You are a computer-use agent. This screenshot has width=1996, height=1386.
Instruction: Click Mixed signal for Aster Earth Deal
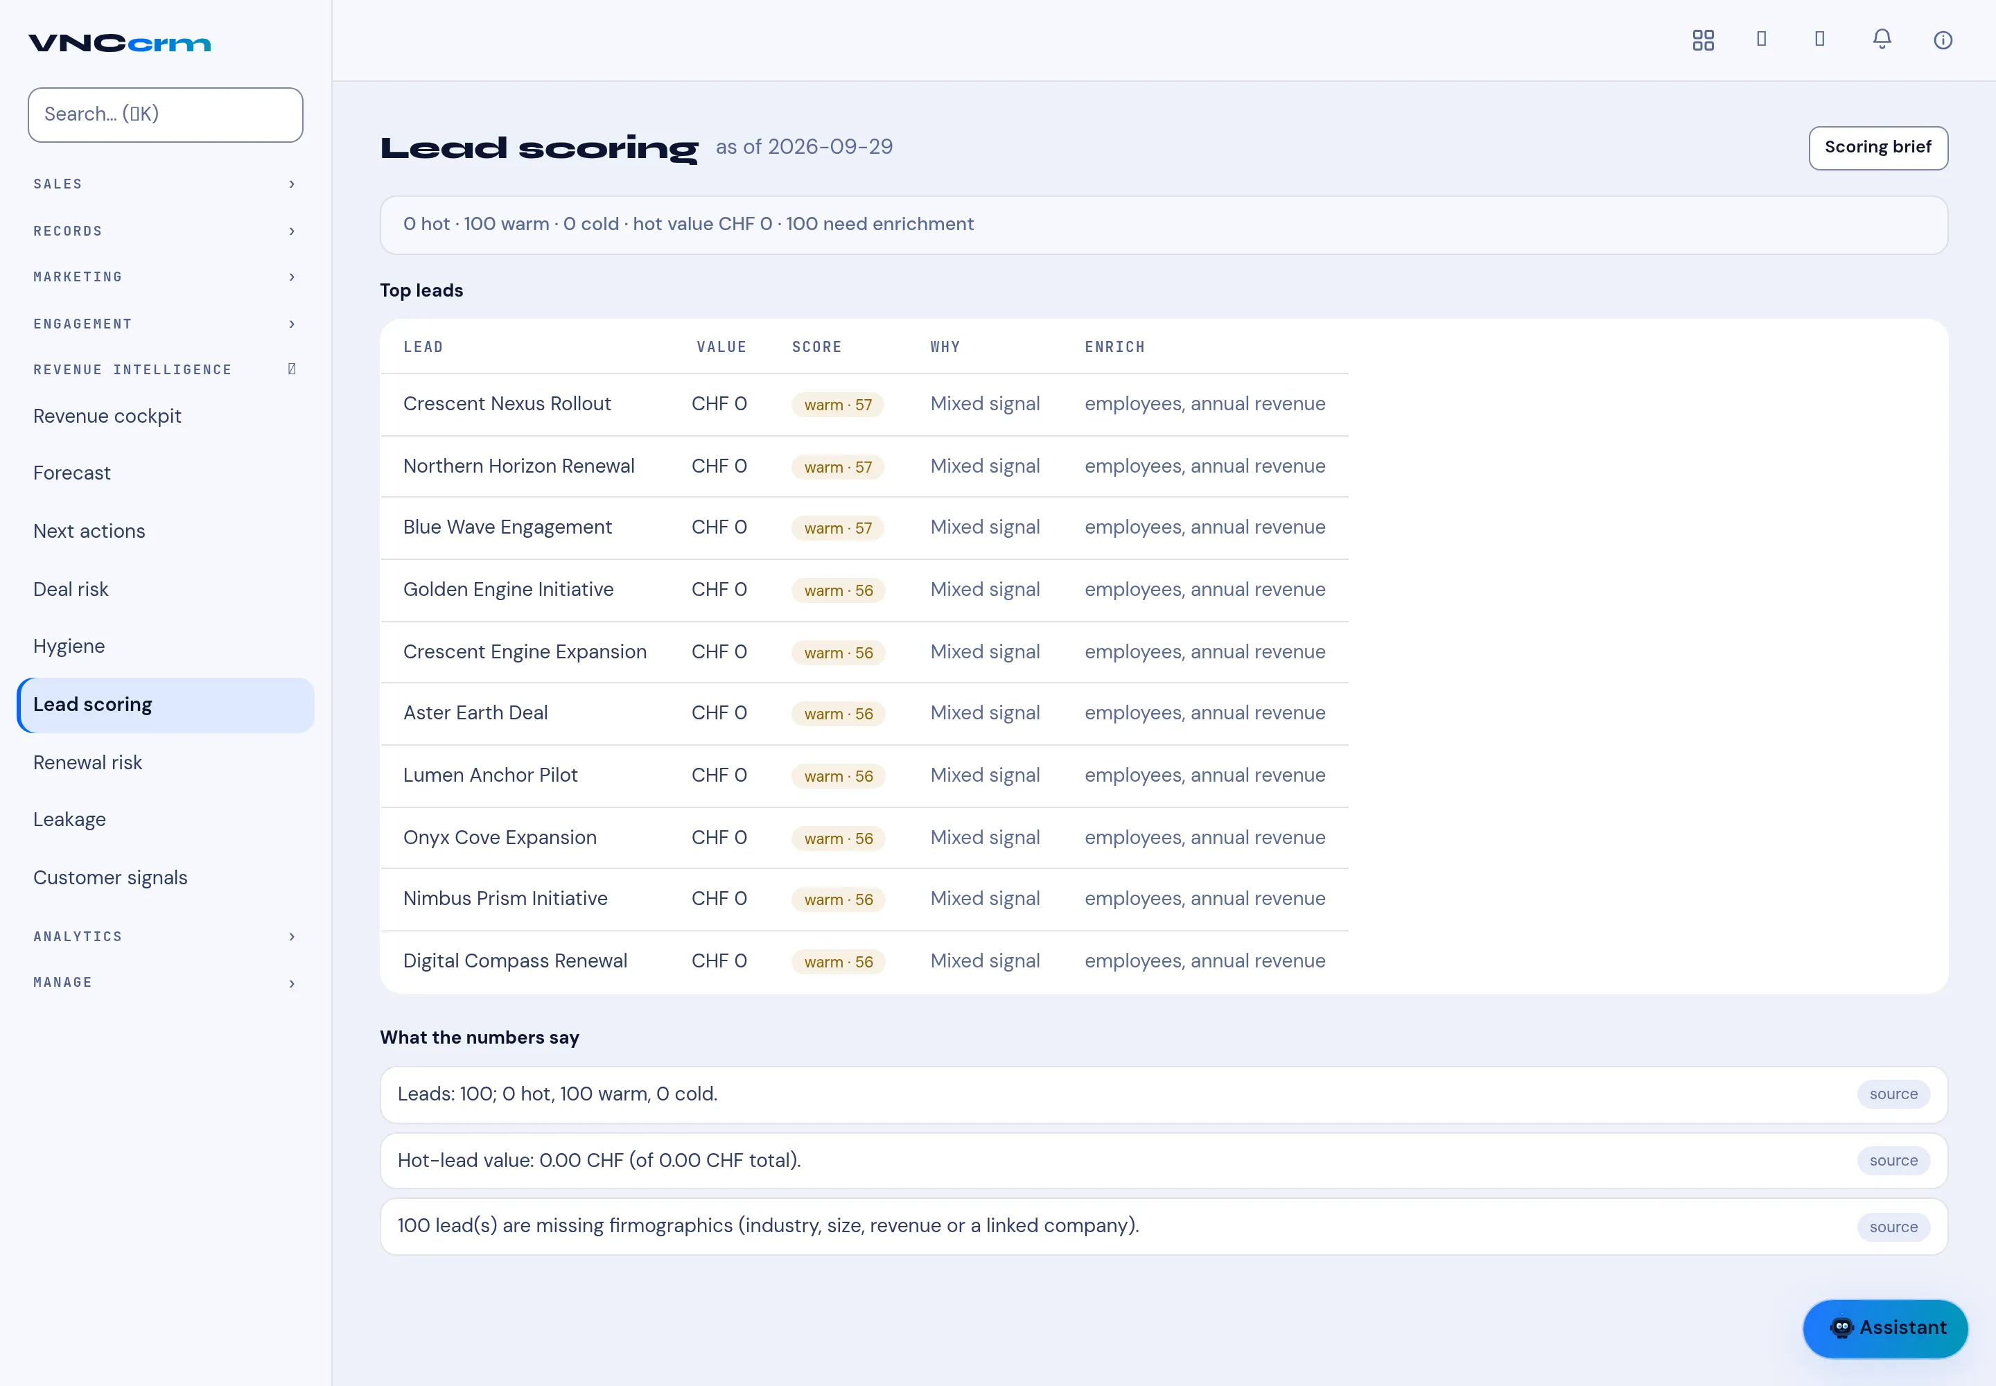(x=985, y=713)
